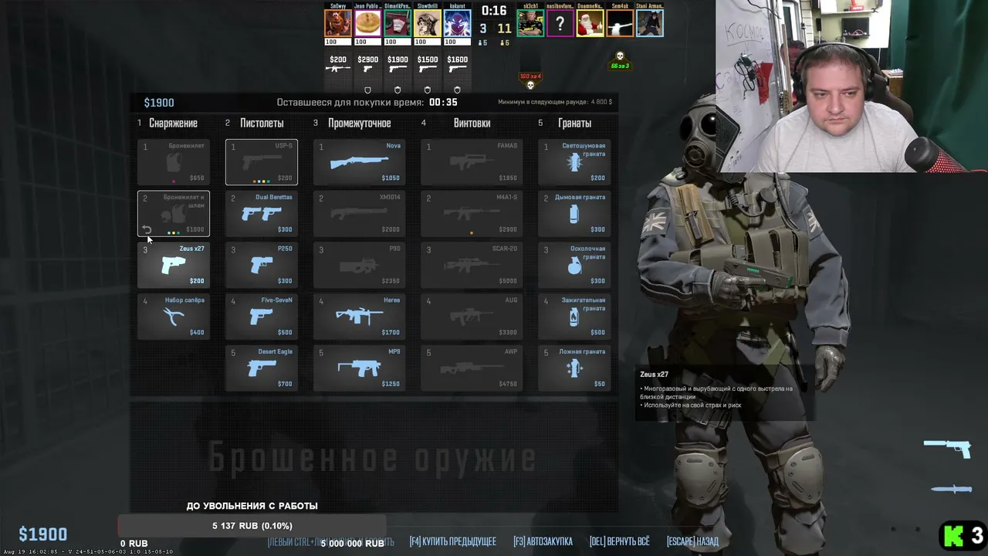Select the XM1014 shotgun card
This screenshot has width=988, height=556.
tap(360, 214)
